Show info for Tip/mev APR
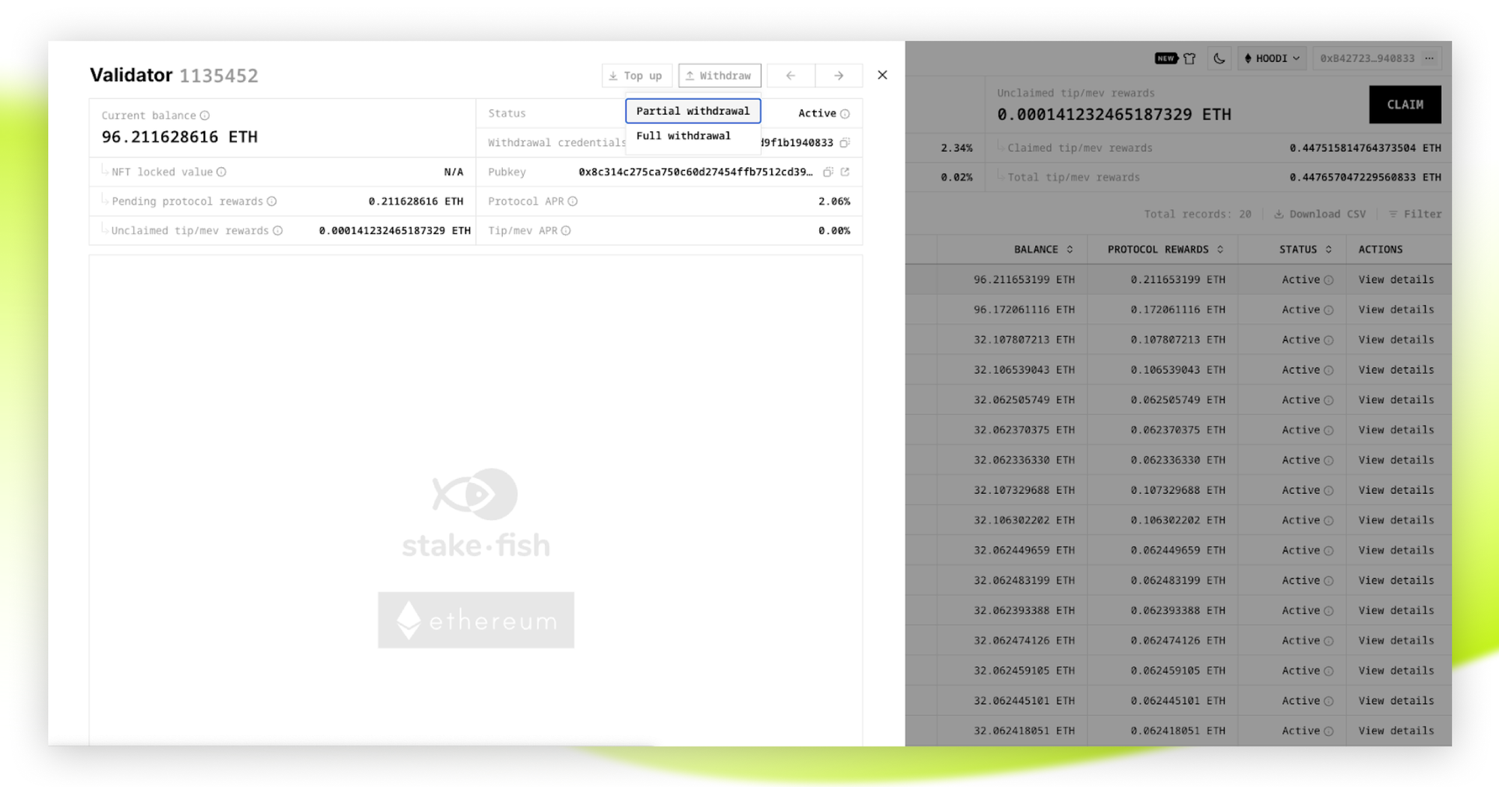 point(566,231)
